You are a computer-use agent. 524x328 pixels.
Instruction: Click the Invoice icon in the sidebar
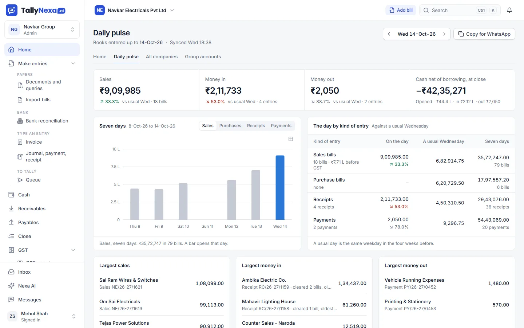click(x=20, y=142)
